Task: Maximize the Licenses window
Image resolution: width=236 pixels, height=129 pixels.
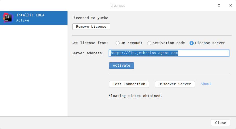Action: pos(219,5)
